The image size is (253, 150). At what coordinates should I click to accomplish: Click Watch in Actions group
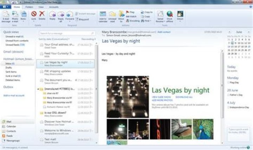[x=131, y=17]
